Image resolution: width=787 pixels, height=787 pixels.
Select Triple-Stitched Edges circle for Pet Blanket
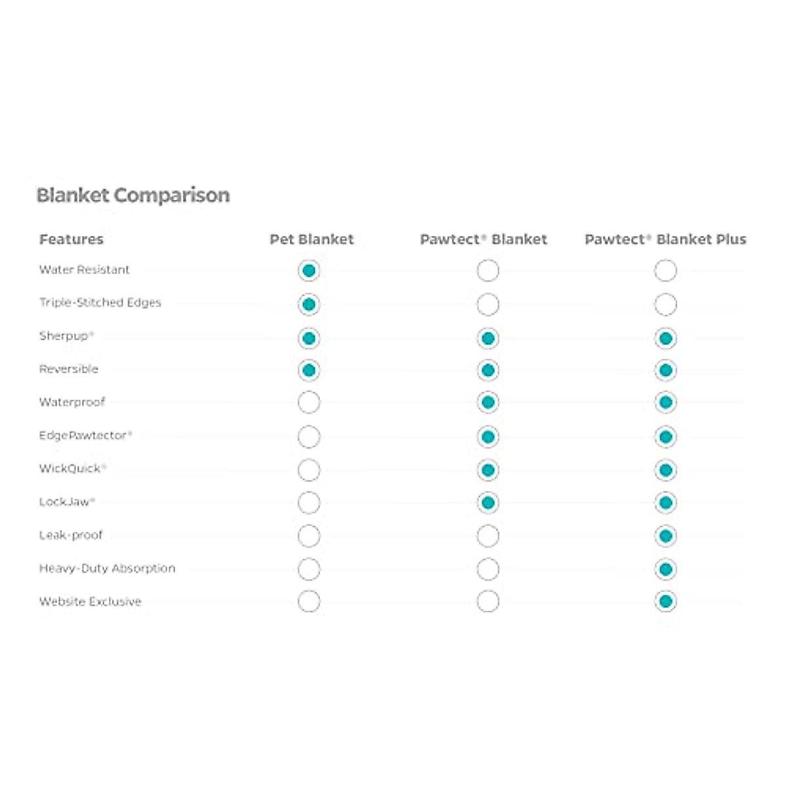coord(309,304)
